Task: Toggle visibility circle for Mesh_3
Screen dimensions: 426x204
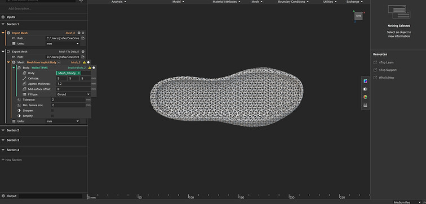Action: pyautogui.click(x=88, y=62)
